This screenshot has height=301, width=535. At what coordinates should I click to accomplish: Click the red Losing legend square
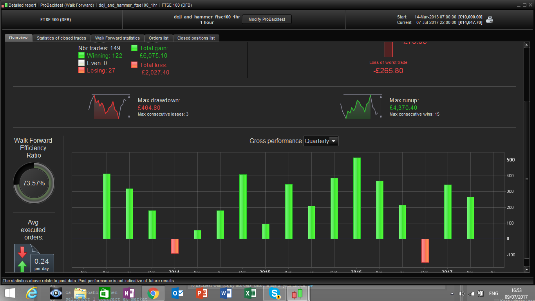coord(81,71)
